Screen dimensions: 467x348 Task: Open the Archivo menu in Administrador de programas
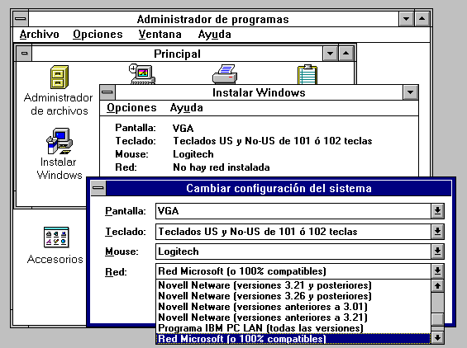40,35
